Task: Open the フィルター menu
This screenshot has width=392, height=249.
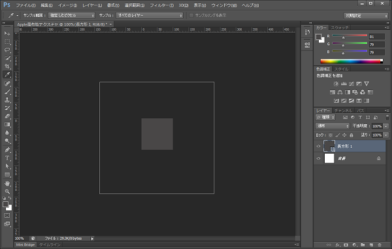Action: coord(161,5)
